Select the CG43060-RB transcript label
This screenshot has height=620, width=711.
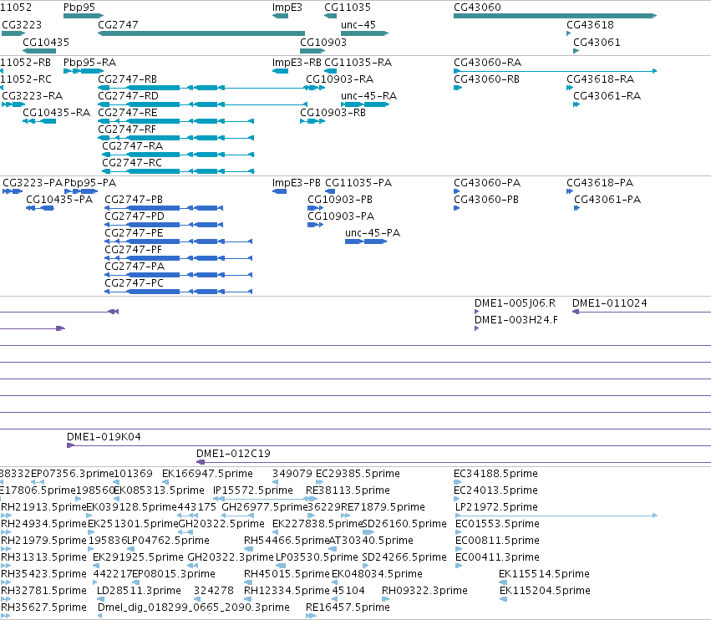click(x=486, y=79)
